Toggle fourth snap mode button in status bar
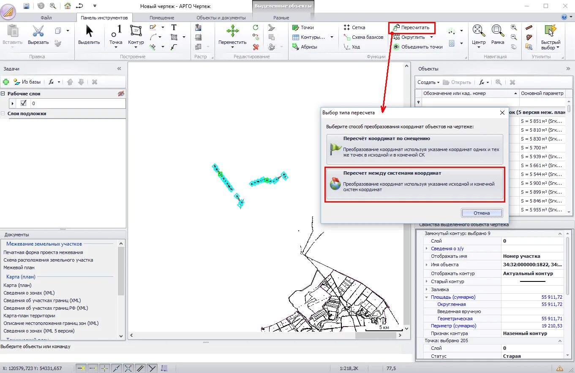This screenshot has width=575, height=373. click(x=117, y=368)
